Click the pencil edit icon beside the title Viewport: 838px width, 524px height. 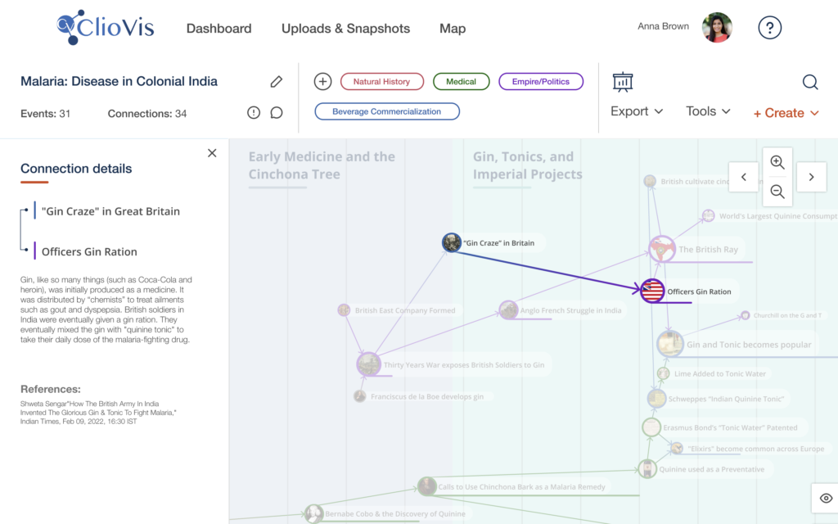tap(277, 82)
